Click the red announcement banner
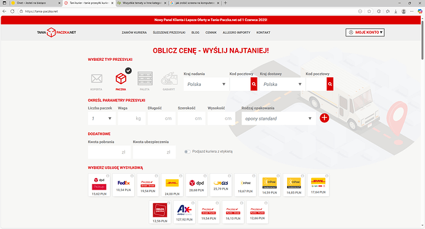425x229 pixels. click(x=211, y=20)
